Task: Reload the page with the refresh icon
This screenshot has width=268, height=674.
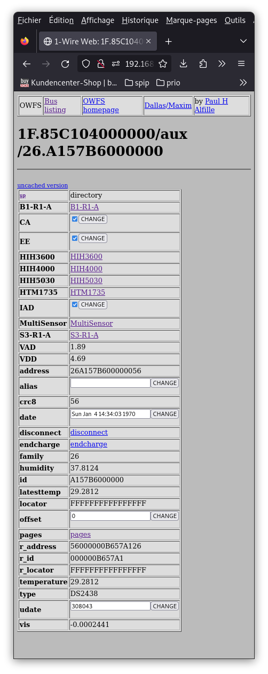Action: click(65, 64)
